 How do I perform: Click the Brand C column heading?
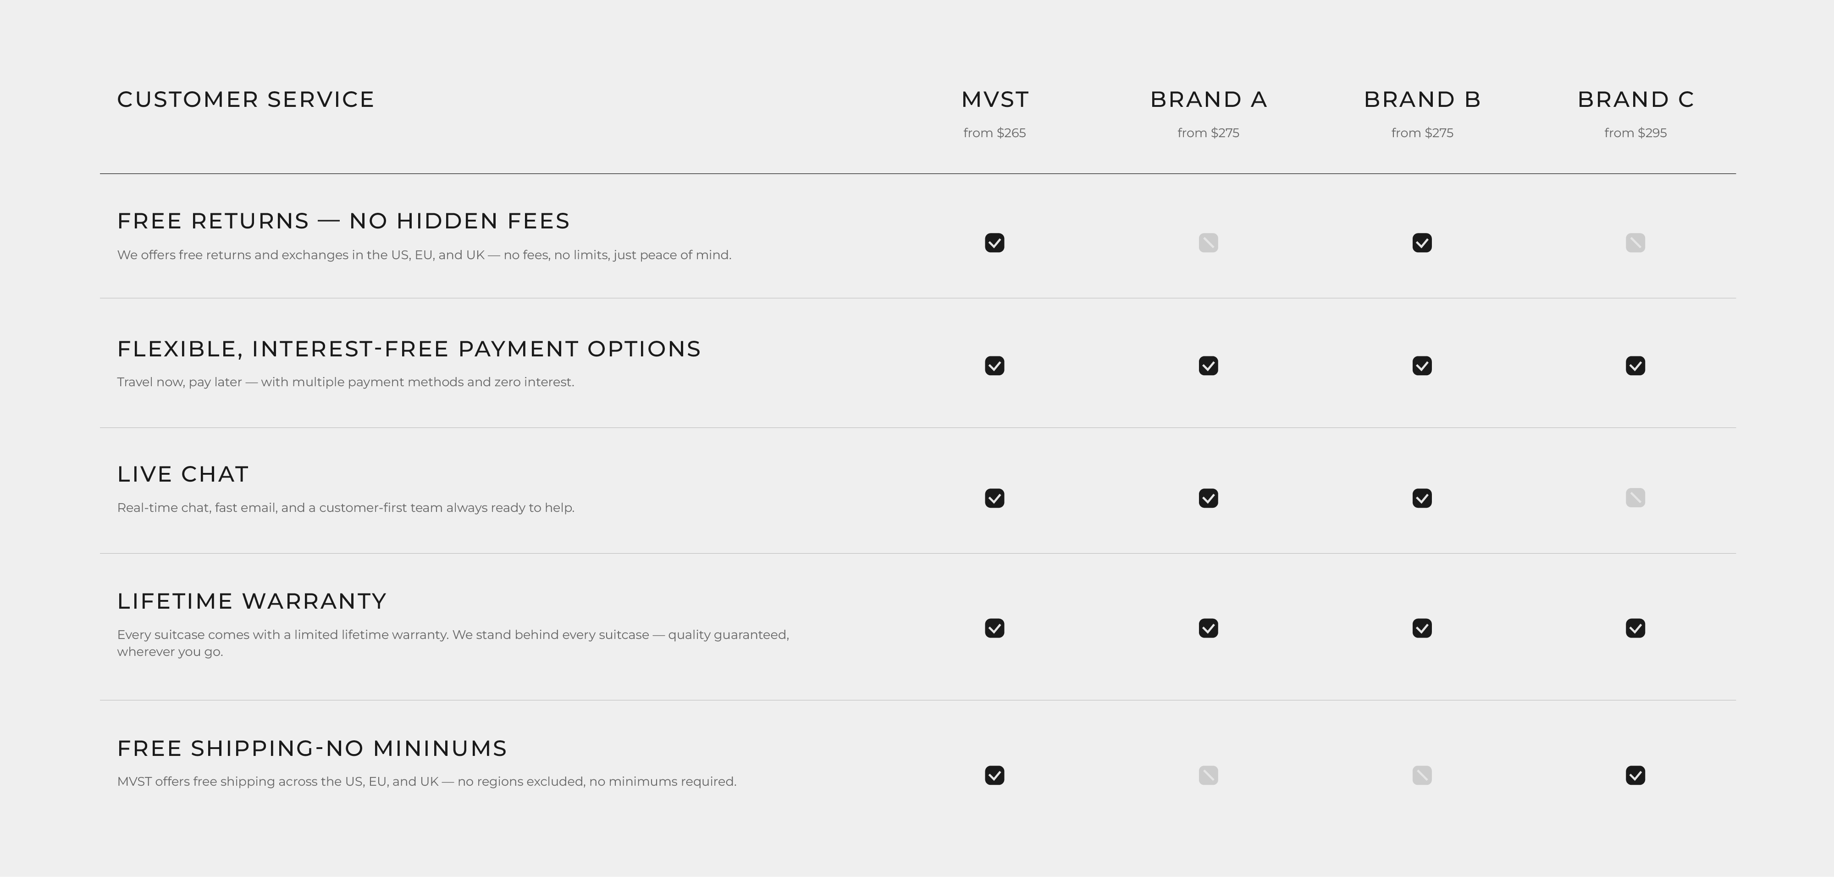tap(1635, 100)
